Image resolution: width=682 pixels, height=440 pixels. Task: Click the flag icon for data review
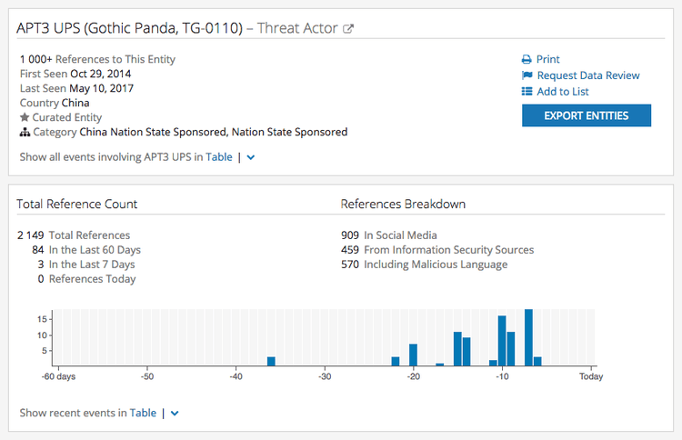527,75
